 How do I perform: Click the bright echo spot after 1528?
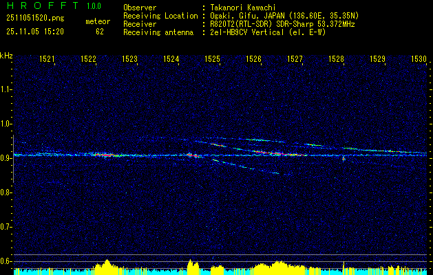point(344,159)
